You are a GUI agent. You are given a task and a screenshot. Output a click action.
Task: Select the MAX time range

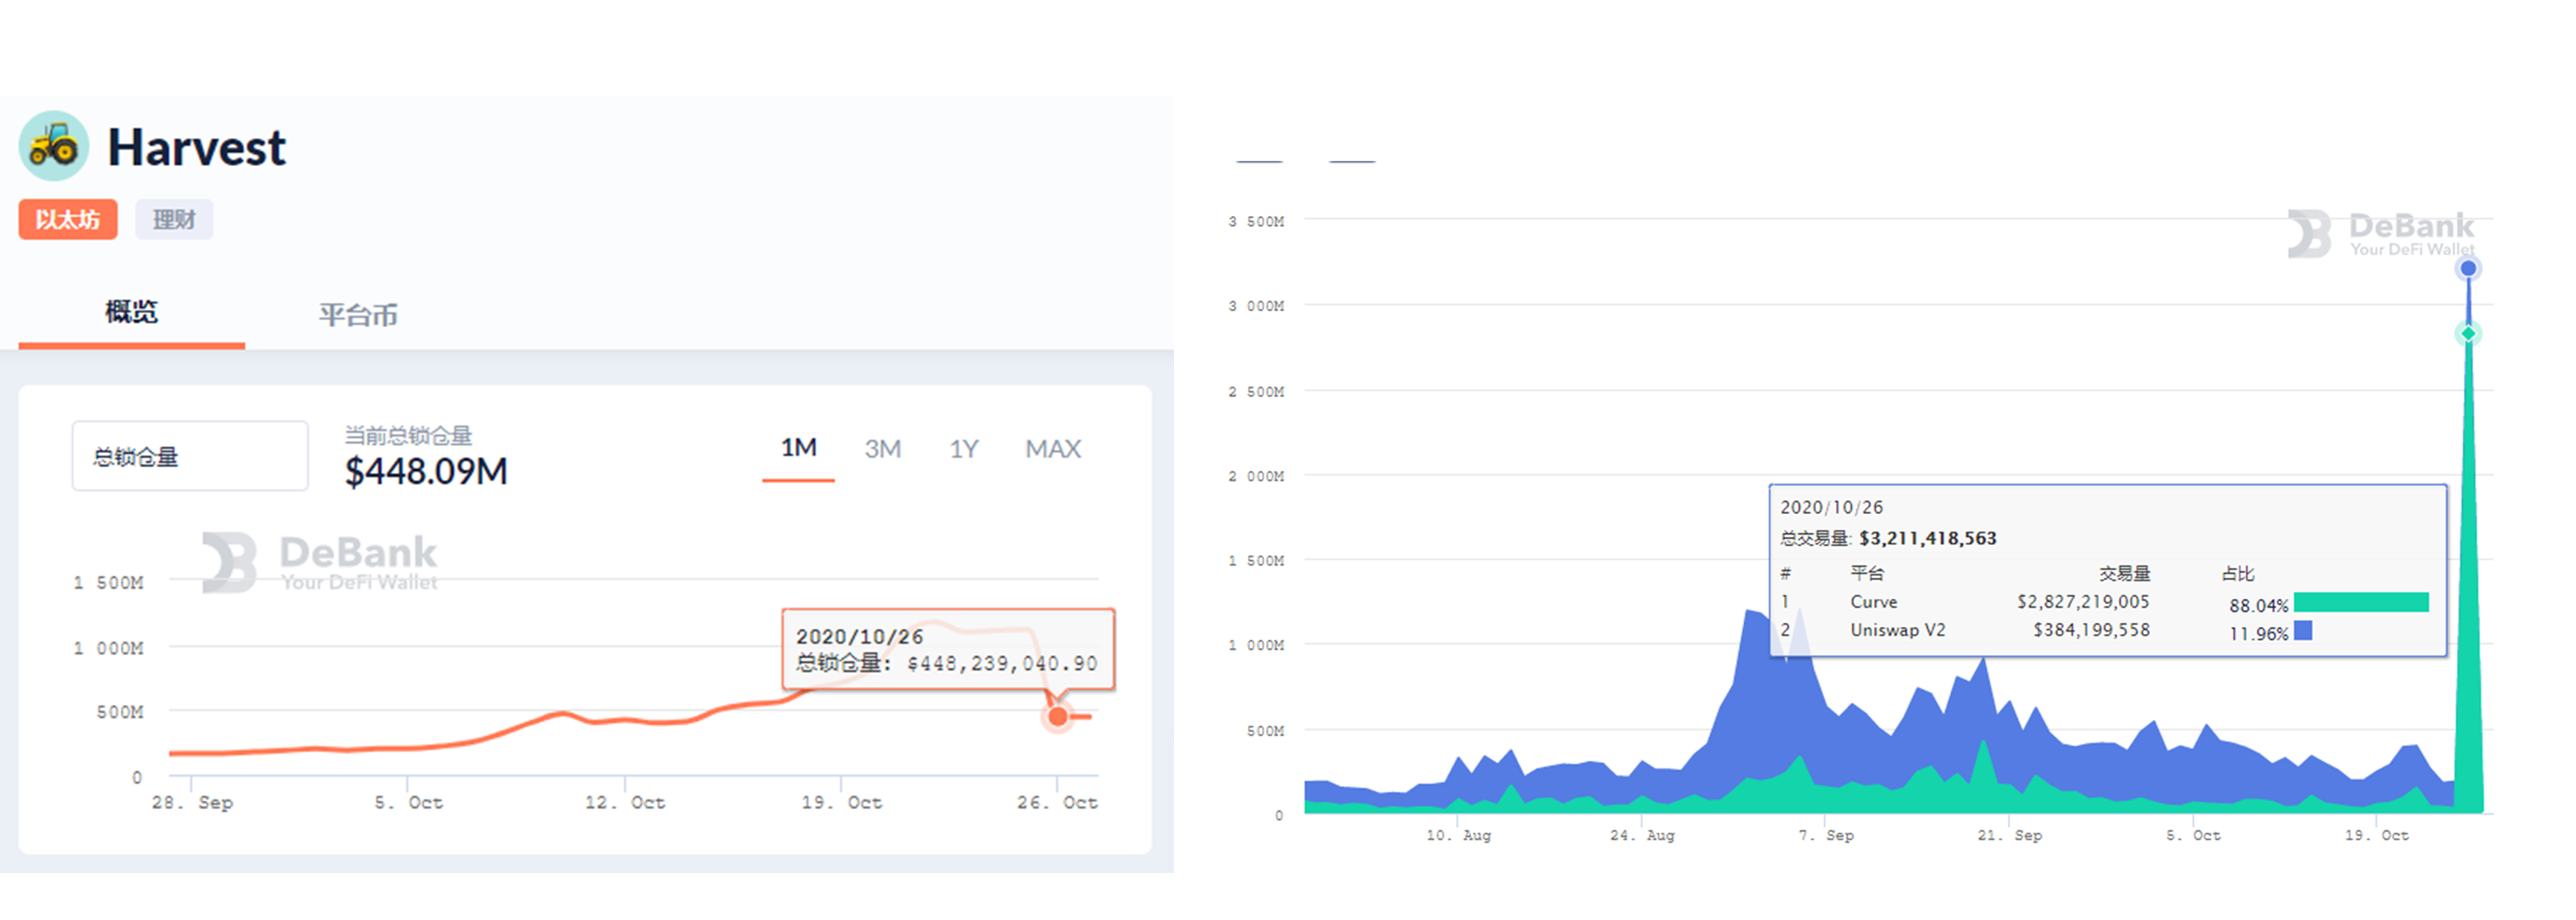point(1053,449)
